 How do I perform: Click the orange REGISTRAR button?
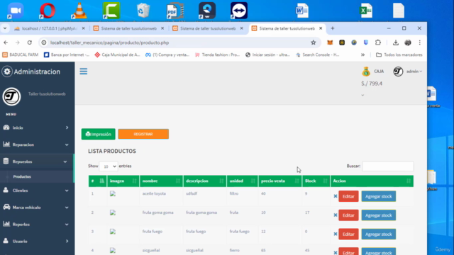143,134
